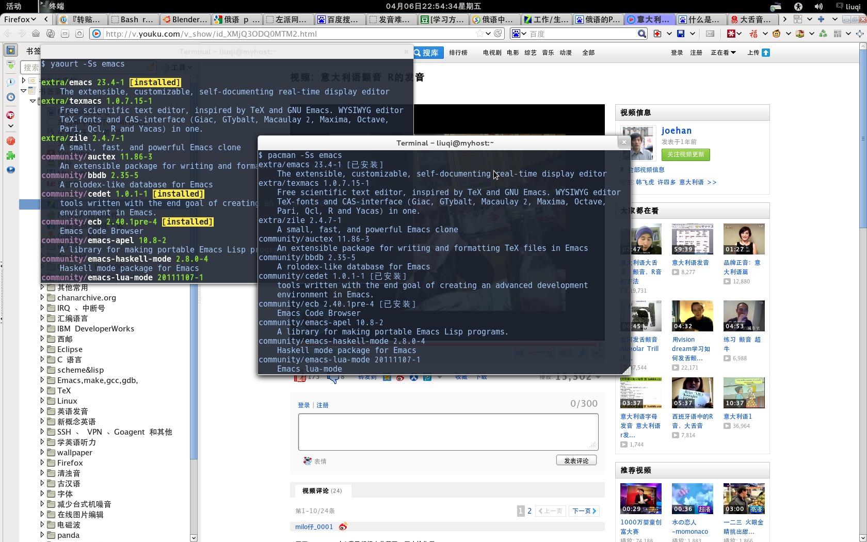The image size is (867, 542).
Task: Expand the Linux bookmark folder
Action: point(42,401)
